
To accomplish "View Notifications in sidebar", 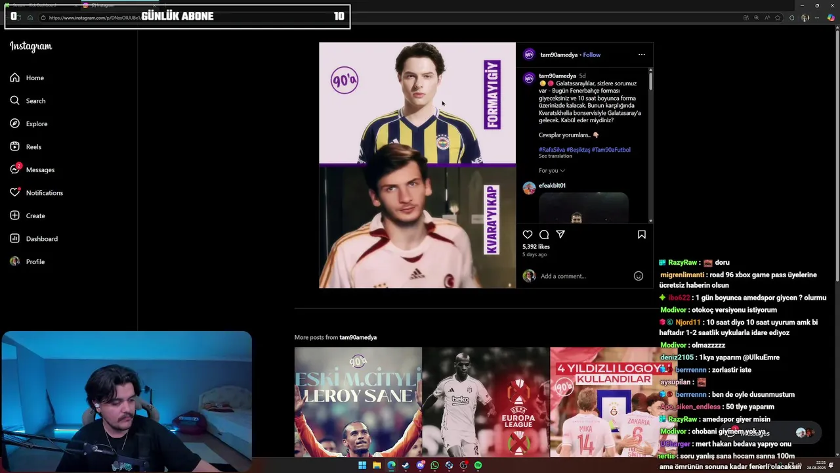I will pyautogui.click(x=36, y=192).
